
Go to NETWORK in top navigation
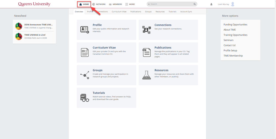[99, 4]
